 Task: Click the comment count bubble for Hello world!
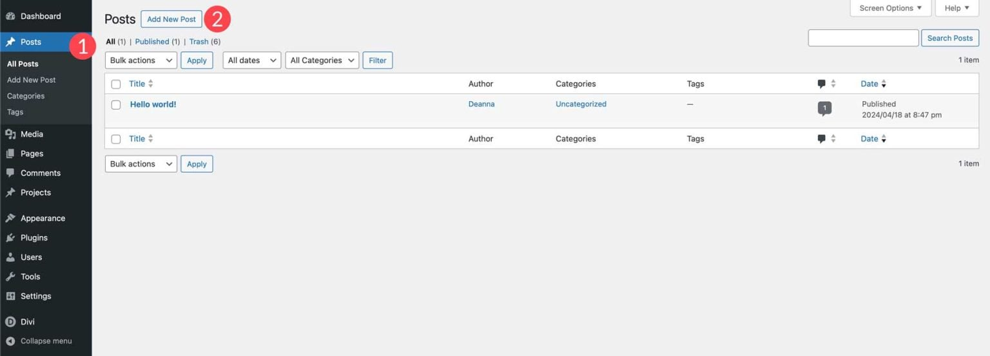(824, 108)
